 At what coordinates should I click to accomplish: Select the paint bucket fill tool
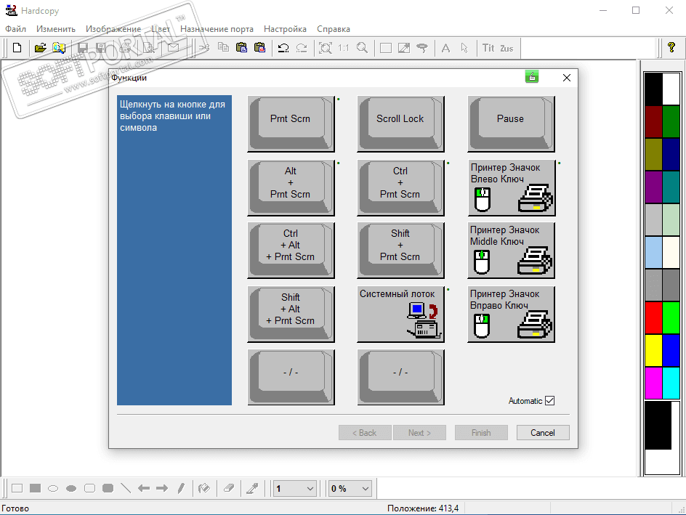(204, 488)
